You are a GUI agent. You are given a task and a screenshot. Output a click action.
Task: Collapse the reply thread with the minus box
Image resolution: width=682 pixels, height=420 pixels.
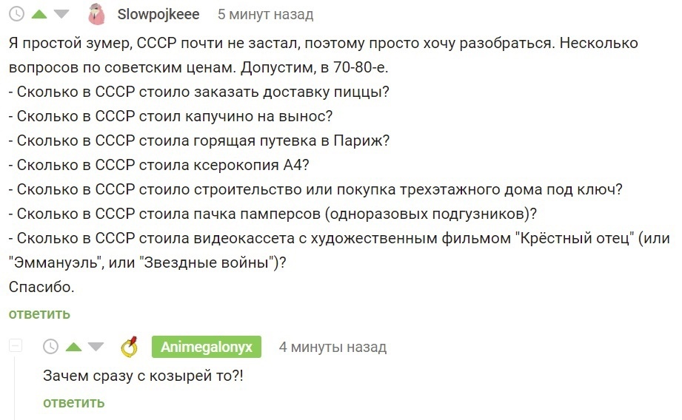pyautogui.click(x=16, y=346)
